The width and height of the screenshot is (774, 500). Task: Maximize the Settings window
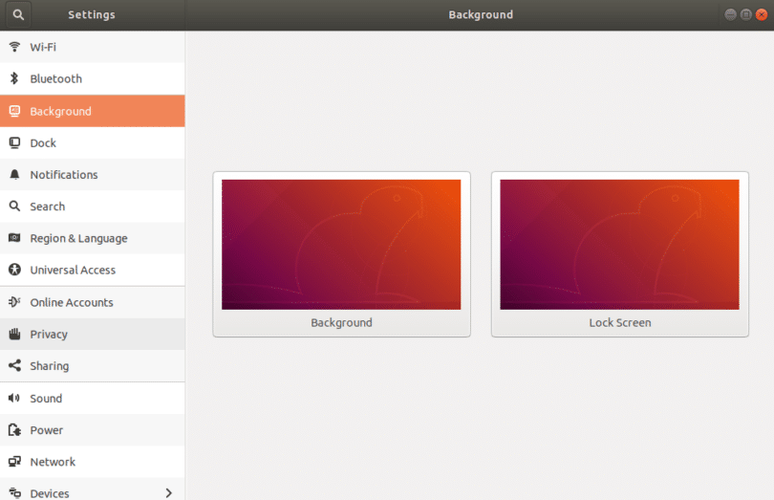(x=746, y=15)
